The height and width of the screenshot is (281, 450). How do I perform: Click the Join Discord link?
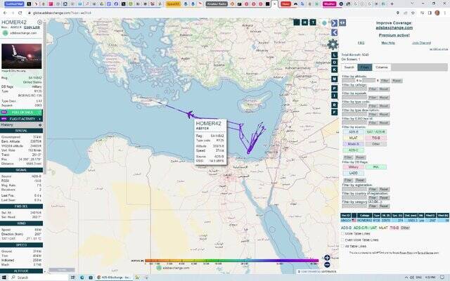coord(421,43)
